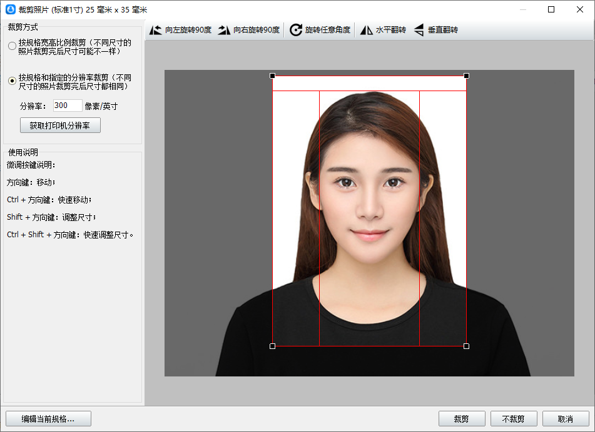
Task: Click the app logo in title bar
Action: [10, 9]
